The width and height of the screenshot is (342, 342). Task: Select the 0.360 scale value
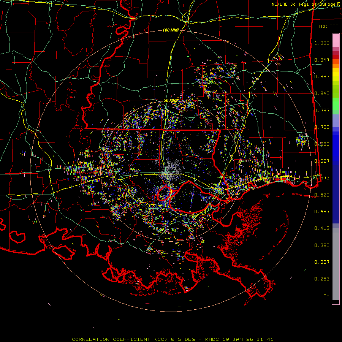coord(322,245)
